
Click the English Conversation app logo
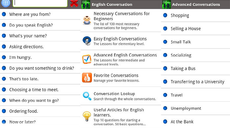(x=86, y=4)
